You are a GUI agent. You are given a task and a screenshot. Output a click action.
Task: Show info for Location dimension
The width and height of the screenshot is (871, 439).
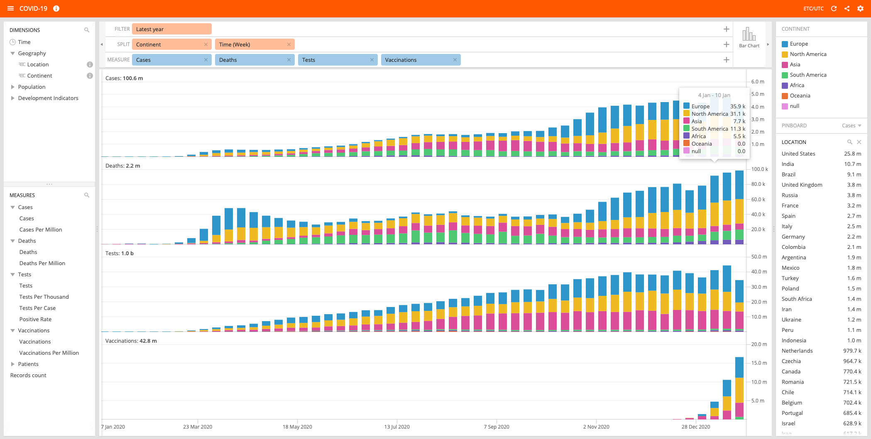90,64
